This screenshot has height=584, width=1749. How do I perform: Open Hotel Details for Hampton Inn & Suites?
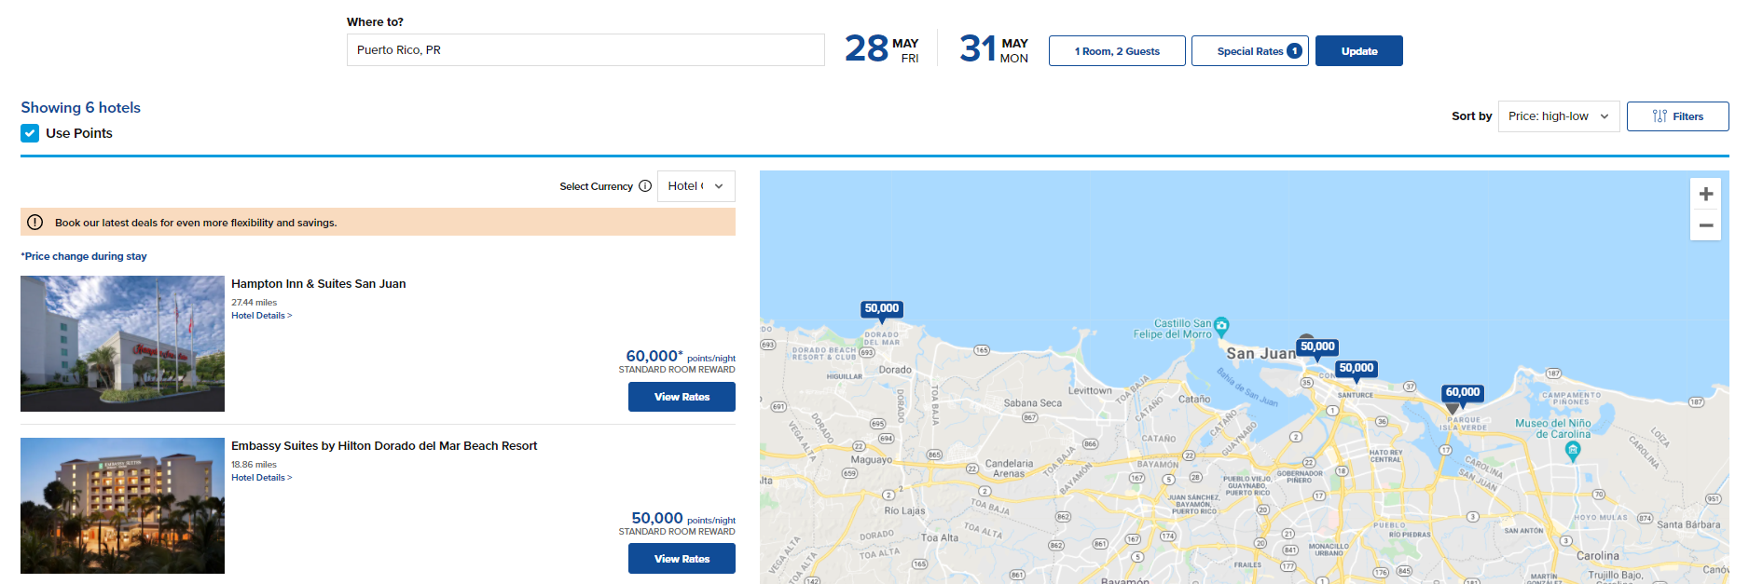pos(262,316)
